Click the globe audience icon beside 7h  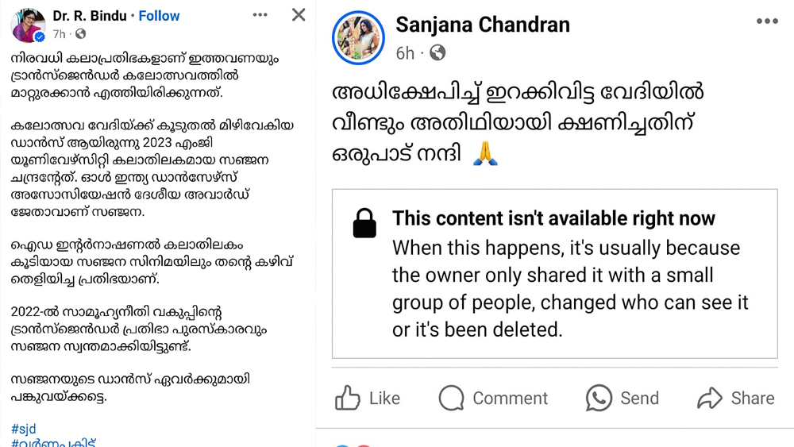[x=80, y=34]
